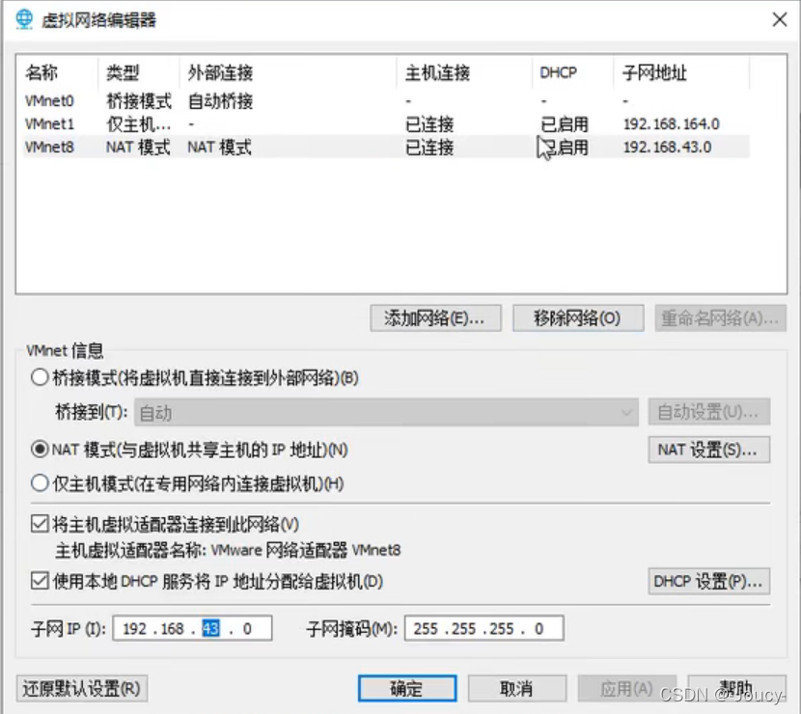Select the VMnet8 row in network list
The height and width of the screenshot is (714, 801).
[x=386, y=147]
